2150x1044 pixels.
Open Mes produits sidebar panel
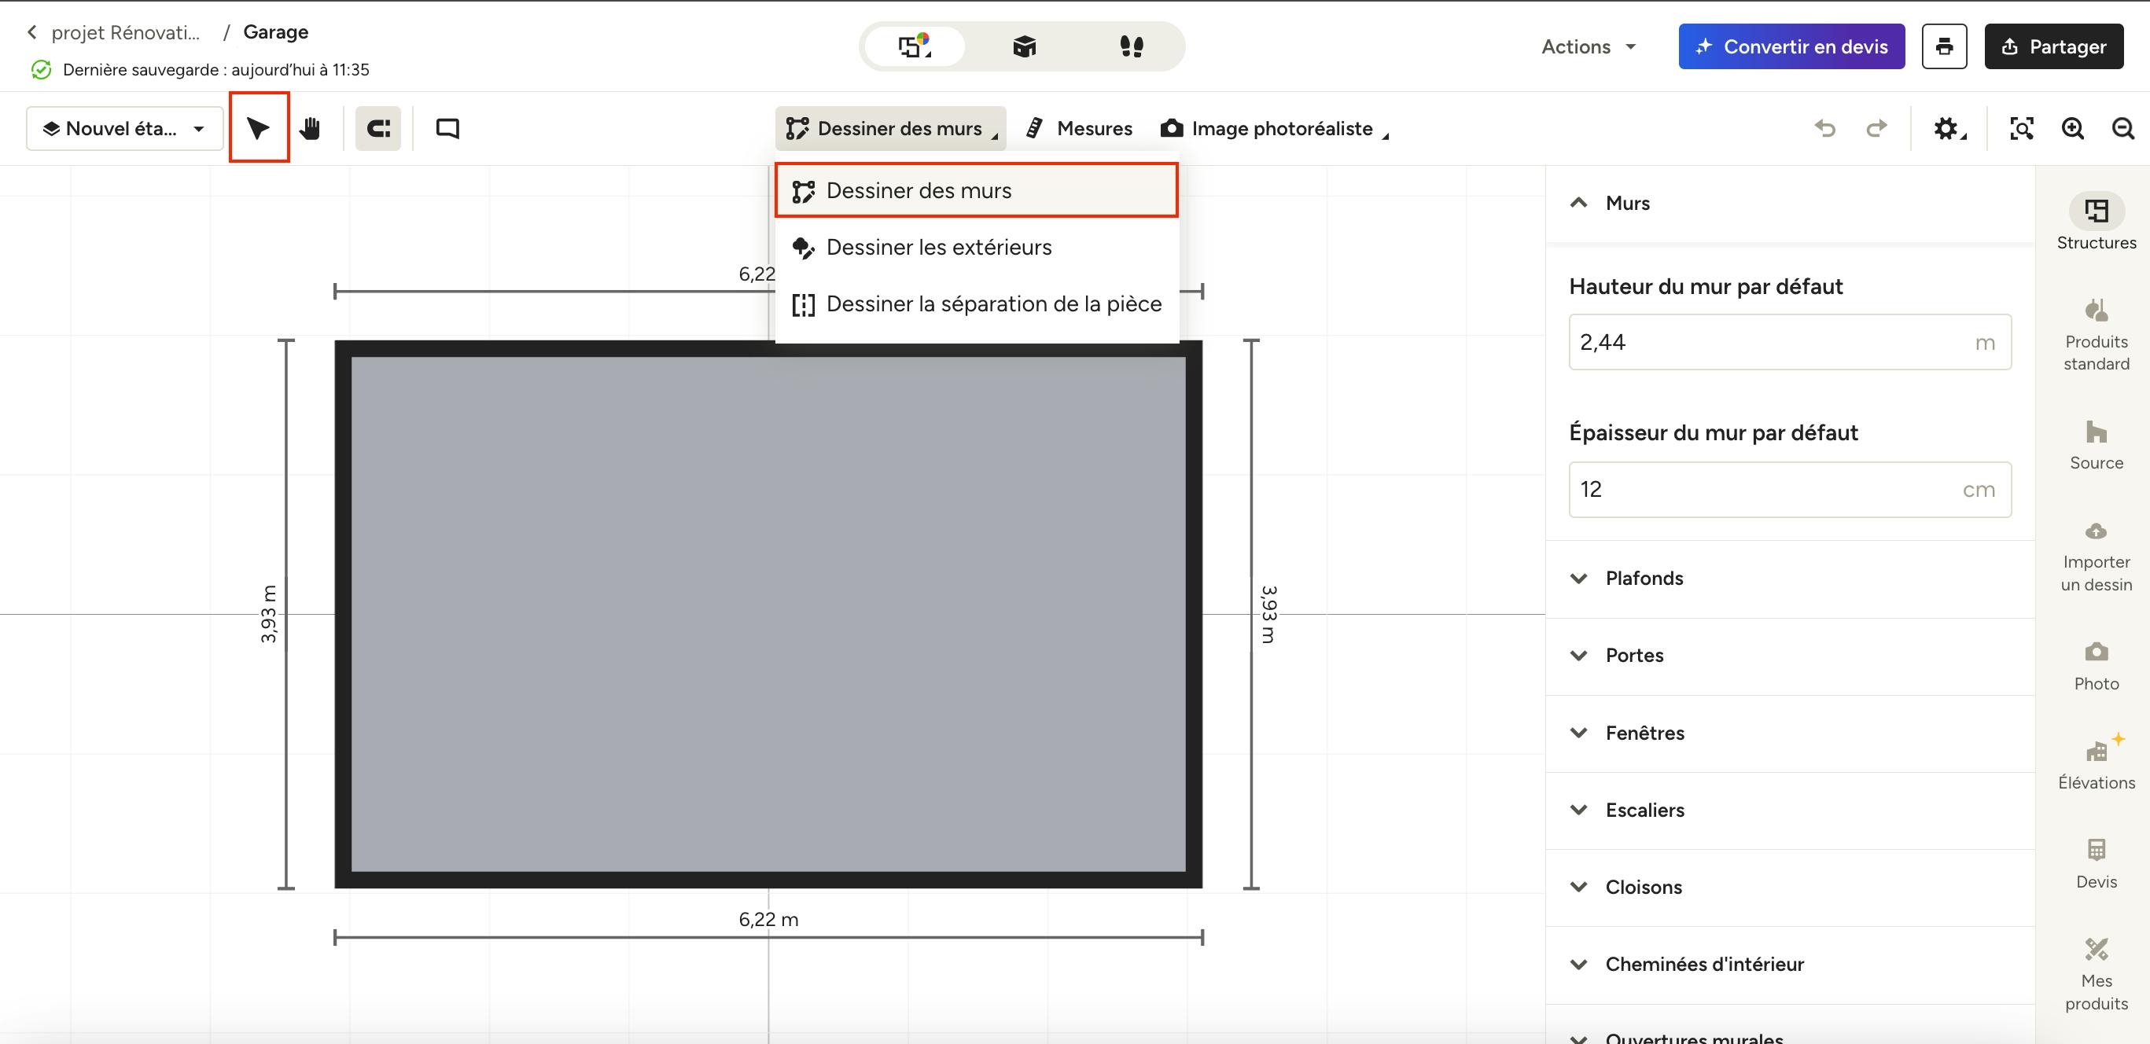[x=2096, y=975]
